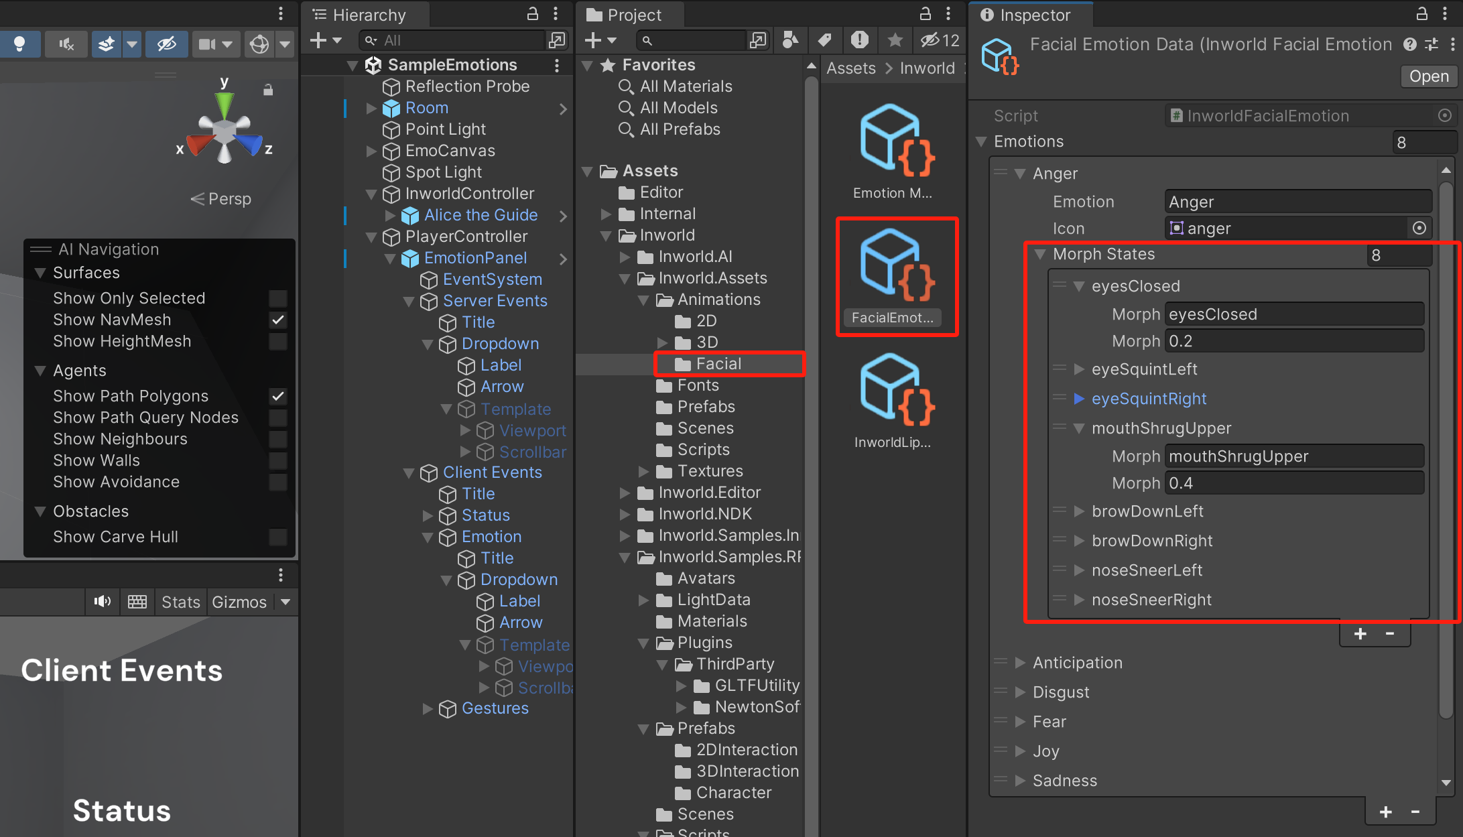Viewport: 1463px width, 837px height.
Task: Remove emotion with bottom minus button
Action: [1415, 812]
